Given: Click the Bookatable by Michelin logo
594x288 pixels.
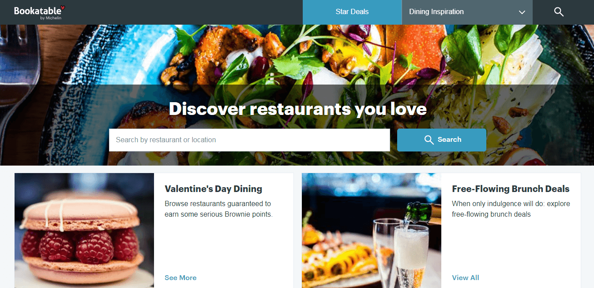Looking at the screenshot, I should 39,12.
